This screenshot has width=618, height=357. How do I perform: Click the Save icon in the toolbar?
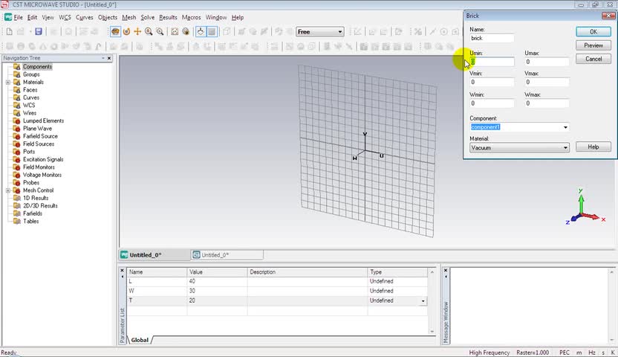pyautogui.click(x=39, y=31)
